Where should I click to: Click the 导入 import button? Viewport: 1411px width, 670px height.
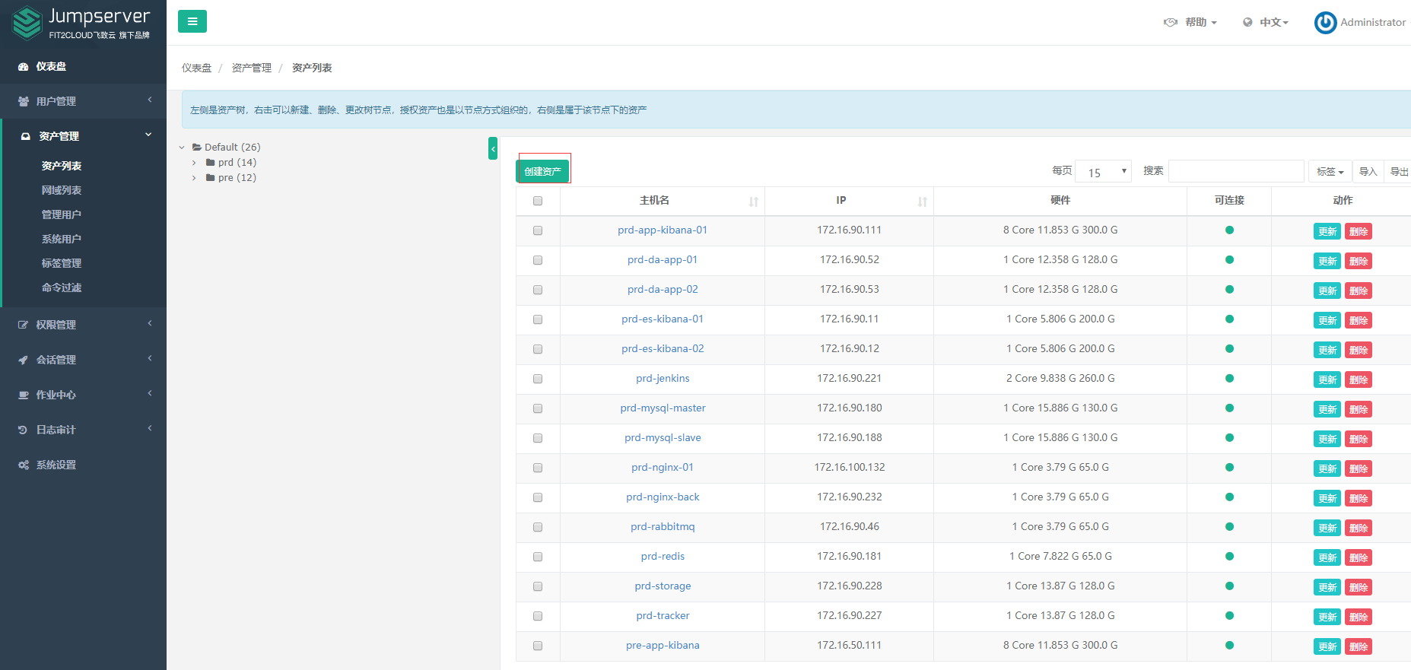[x=1368, y=172]
